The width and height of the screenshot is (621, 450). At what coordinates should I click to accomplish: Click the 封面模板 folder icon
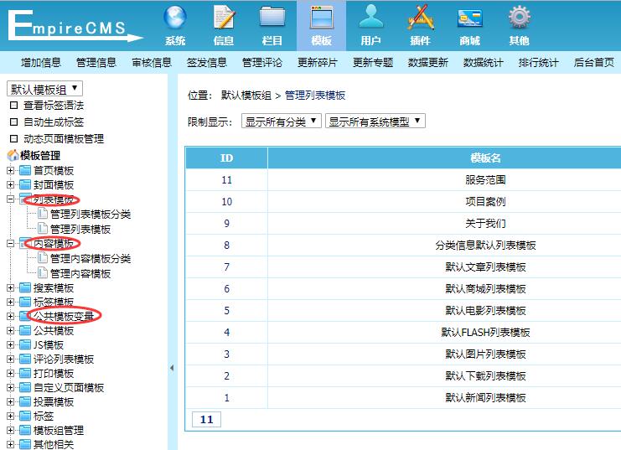(x=25, y=184)
